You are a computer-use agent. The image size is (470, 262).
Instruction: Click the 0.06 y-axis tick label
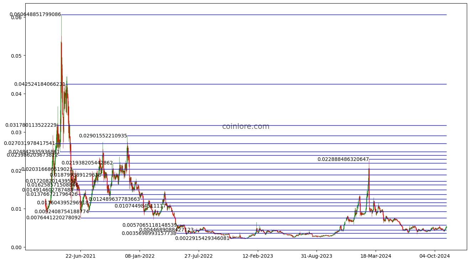[x=16, y=17]
